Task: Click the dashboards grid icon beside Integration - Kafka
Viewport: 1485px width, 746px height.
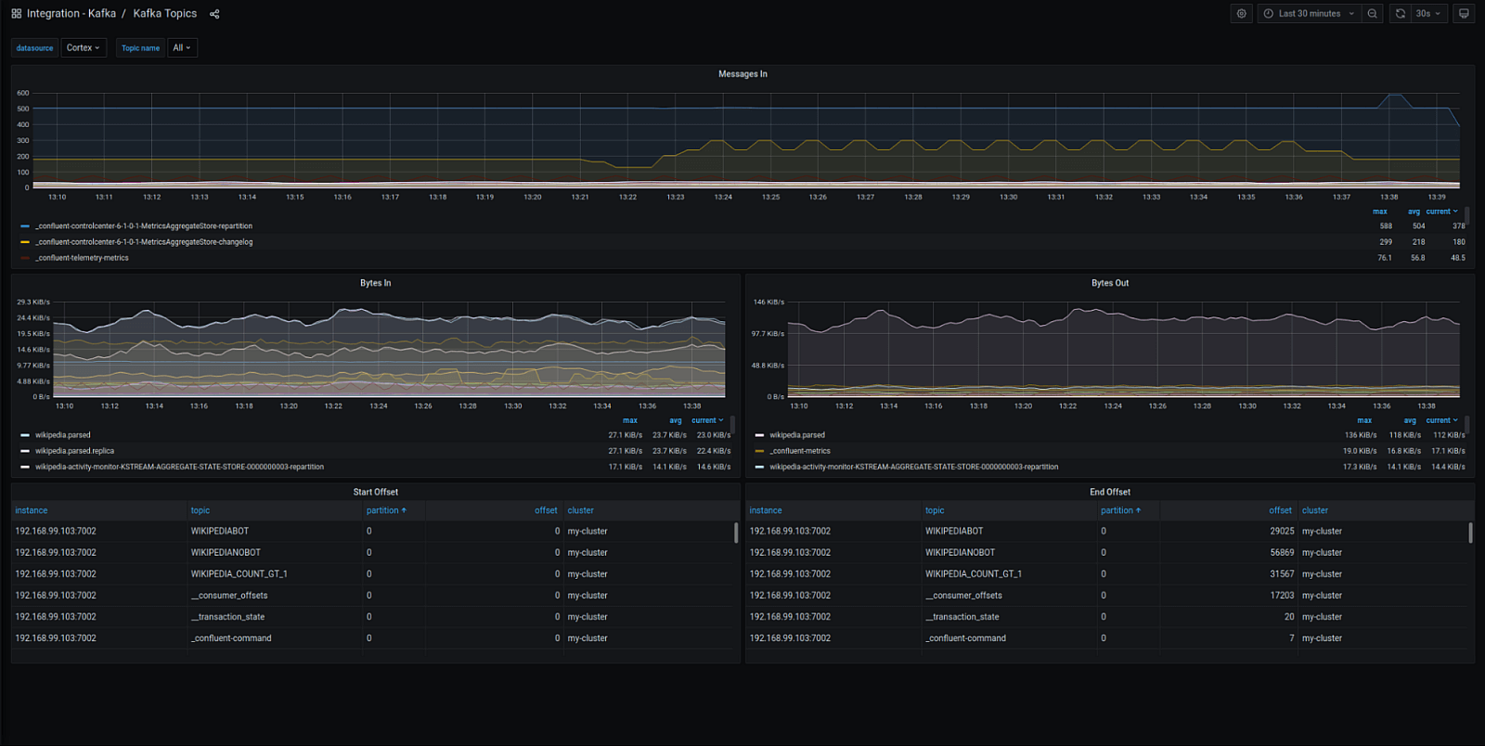Action: (16, 14)
